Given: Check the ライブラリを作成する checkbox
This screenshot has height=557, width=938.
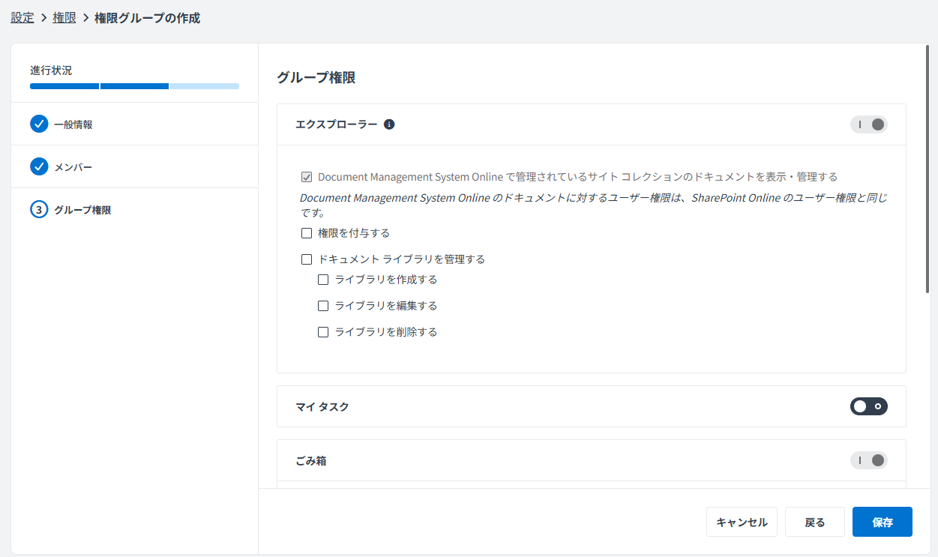Looking at the screenshot, I should (x=323, y=279).
